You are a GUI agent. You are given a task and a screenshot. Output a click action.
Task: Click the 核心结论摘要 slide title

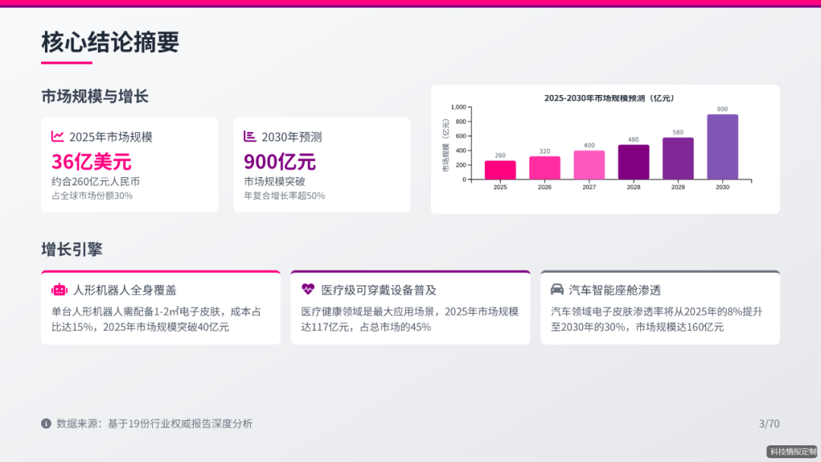tap(110, 43)
